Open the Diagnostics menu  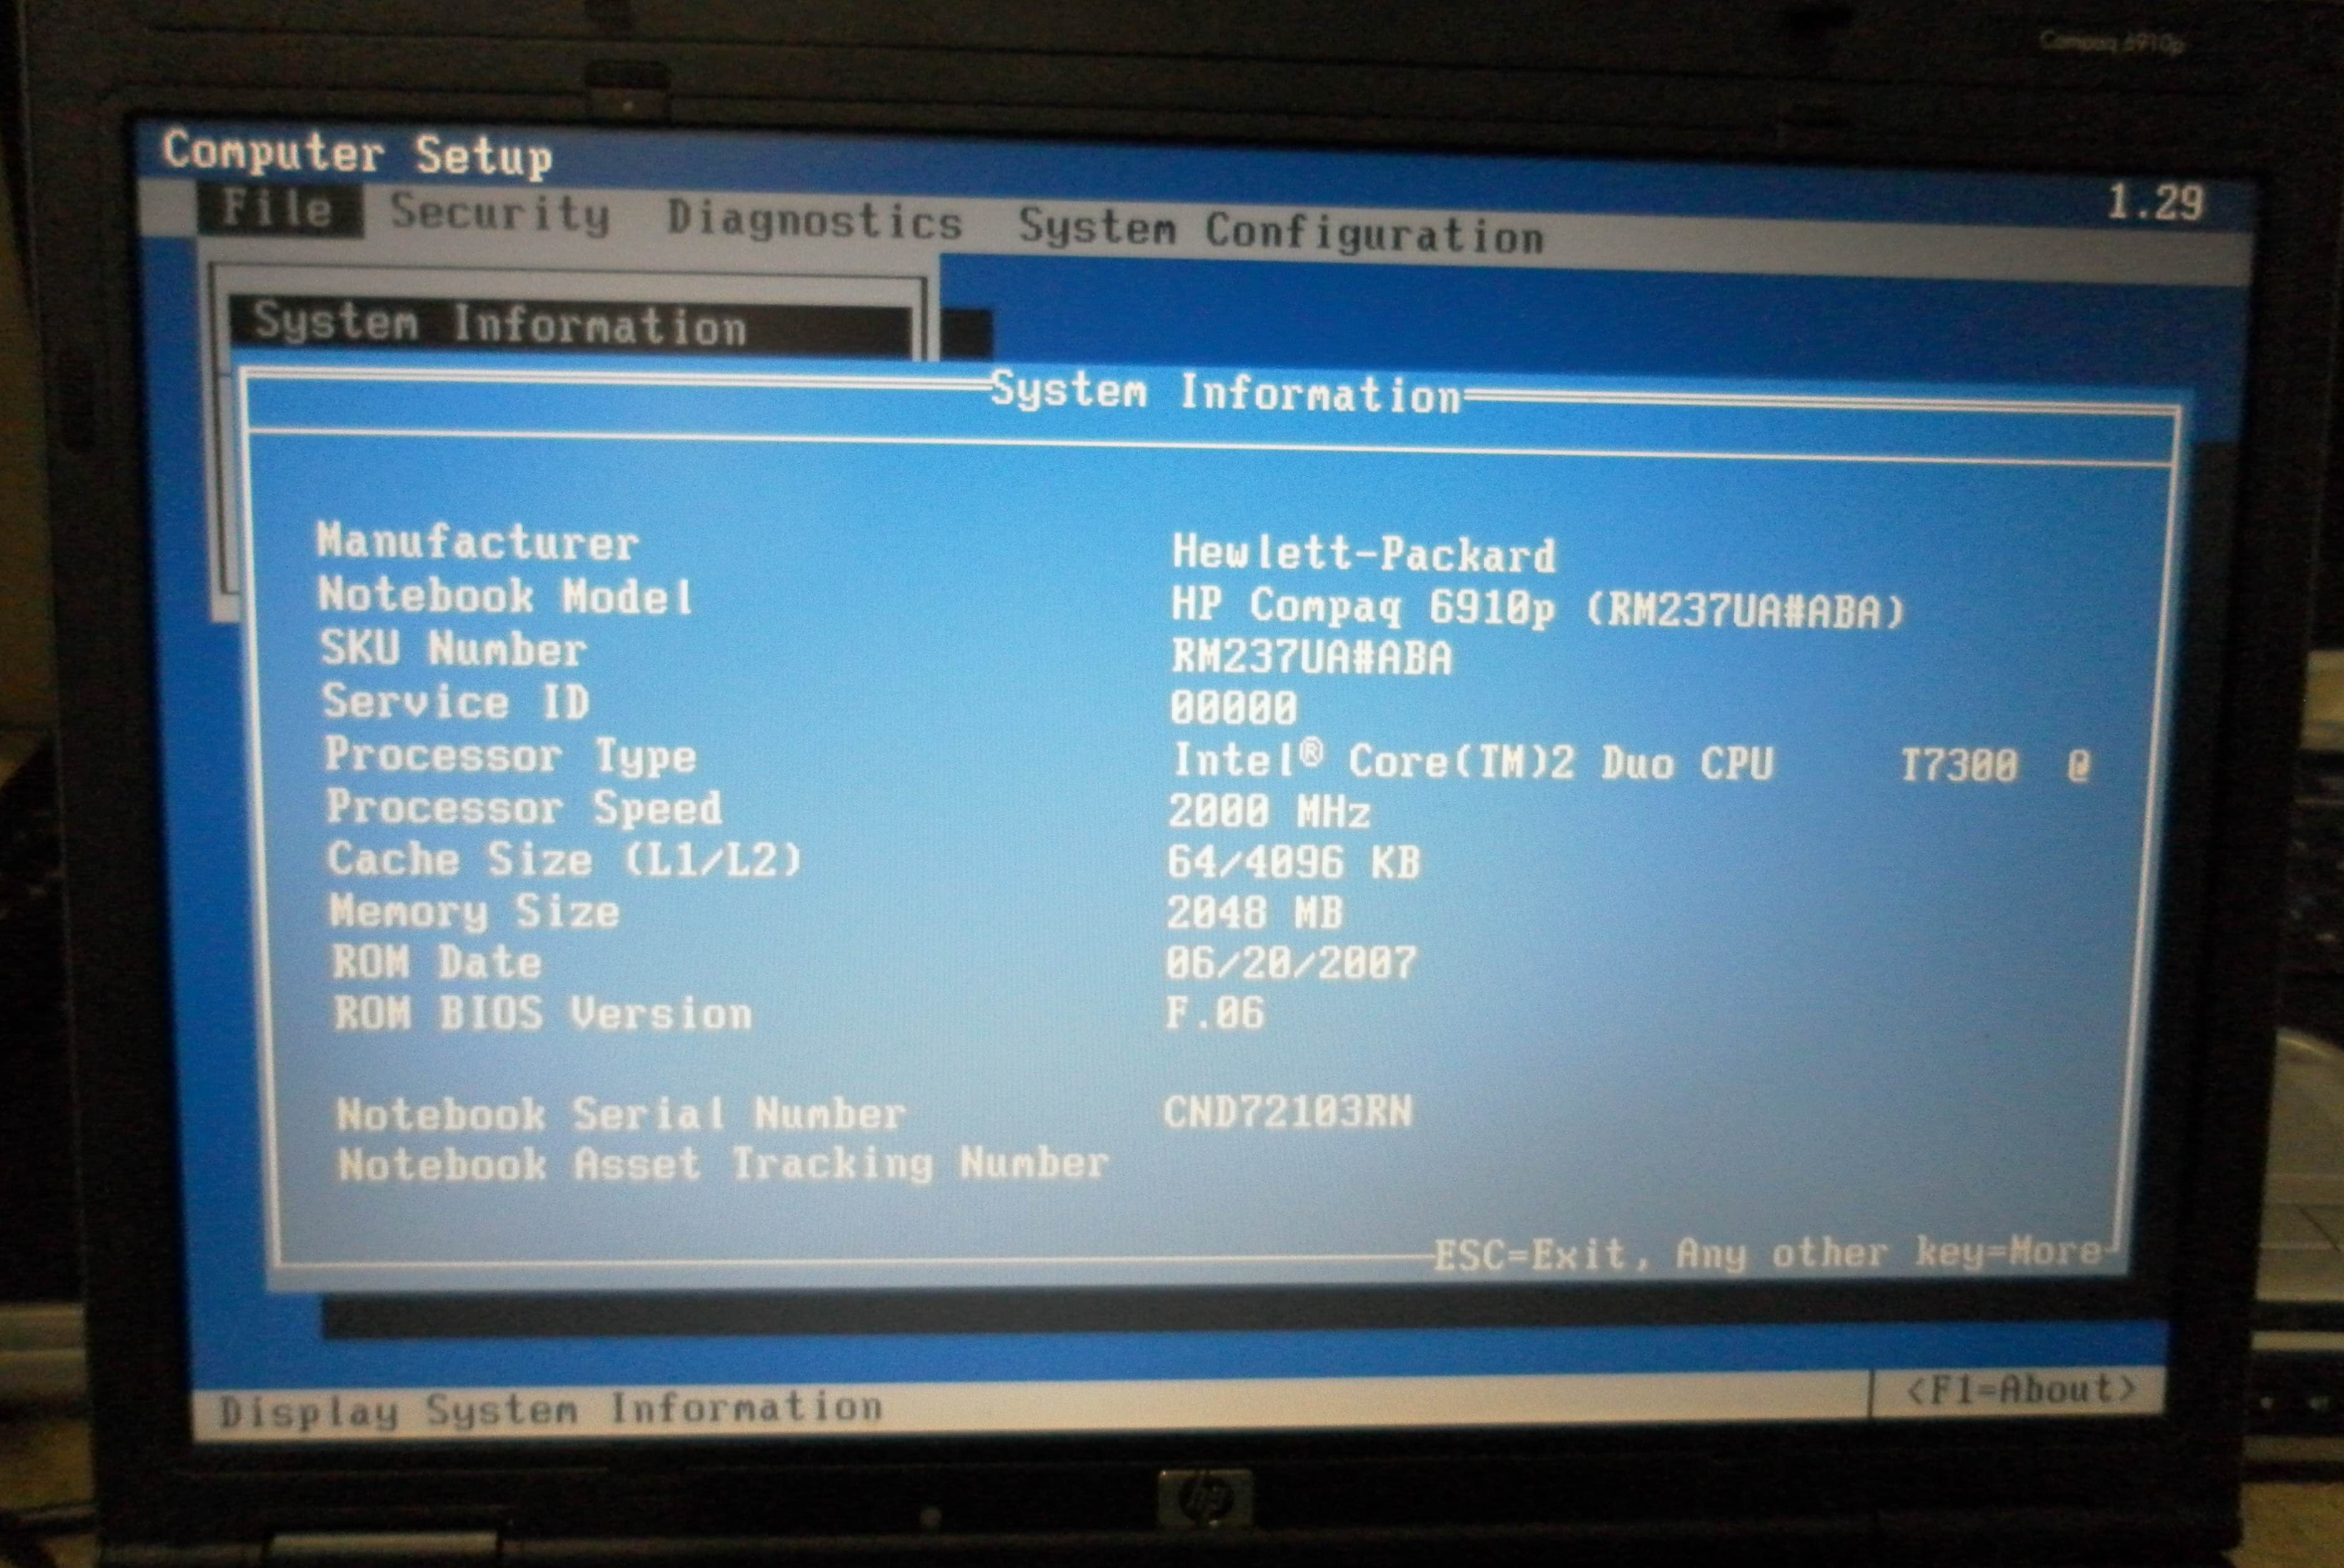pos(815,220)
